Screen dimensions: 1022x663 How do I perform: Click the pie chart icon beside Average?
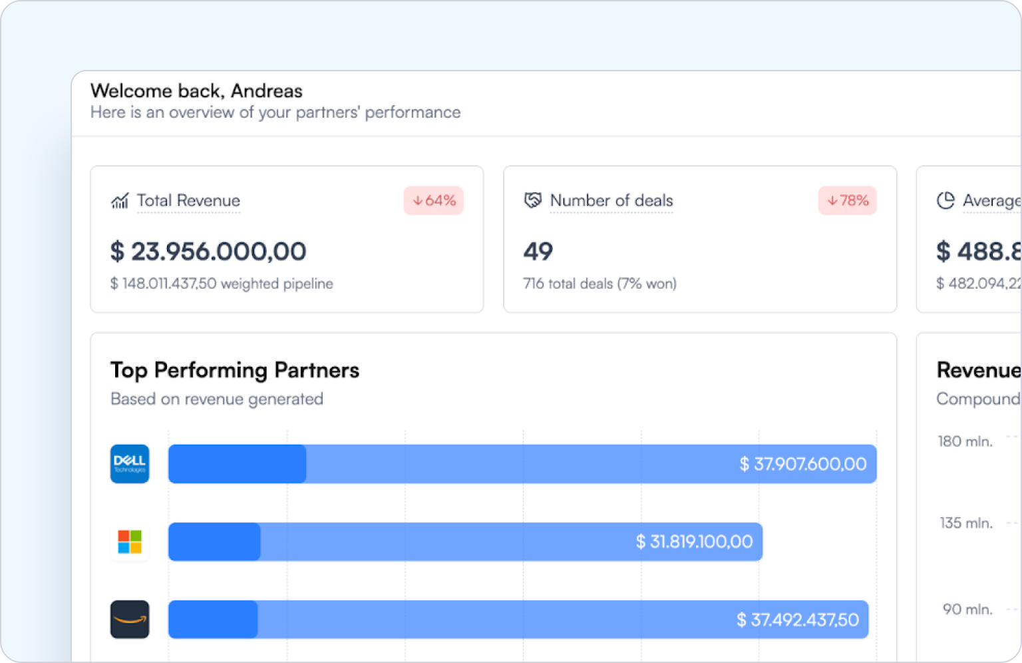[x=945, y=200]
